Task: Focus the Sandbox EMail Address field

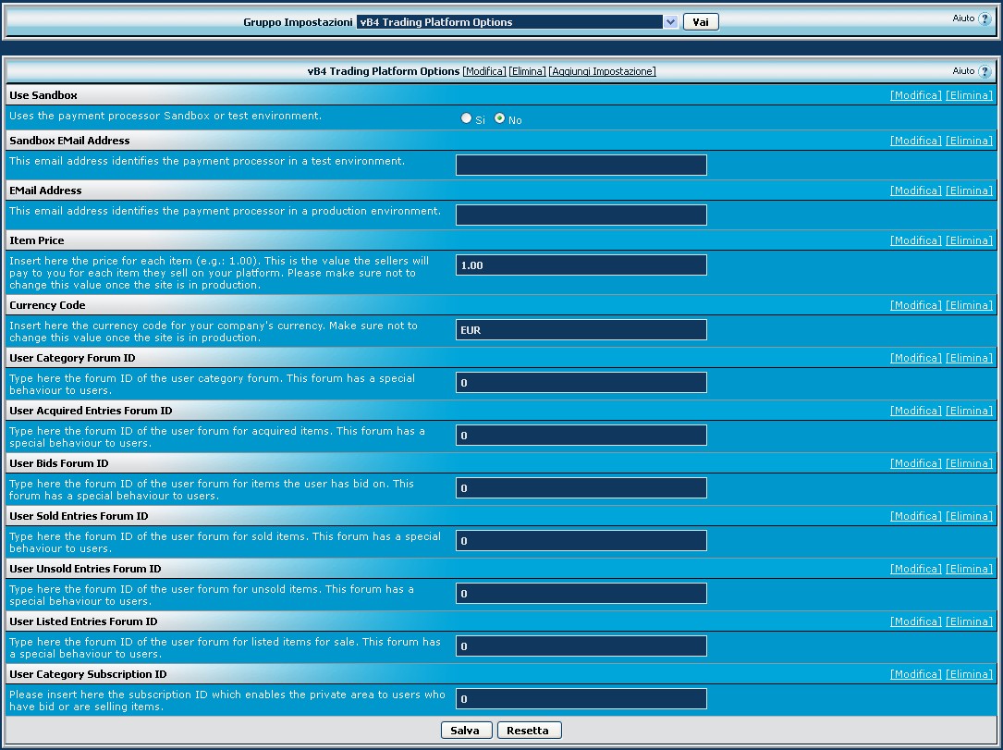Action: (x=581, y=166)
